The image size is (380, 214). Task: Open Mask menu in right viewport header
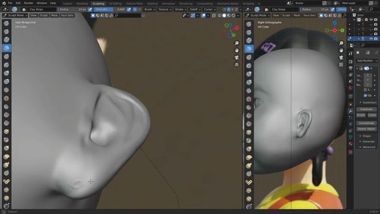[x=297, y=15]
